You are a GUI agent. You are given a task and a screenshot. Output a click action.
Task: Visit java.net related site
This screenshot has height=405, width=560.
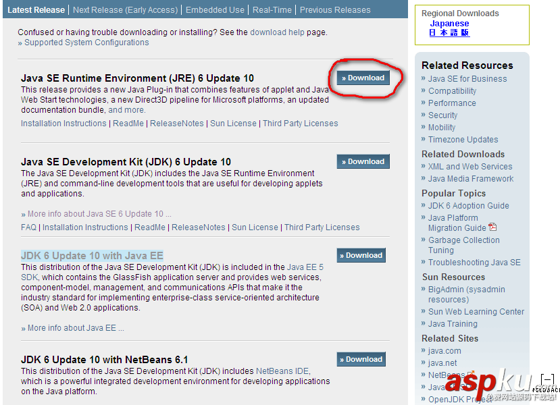click(442, 363)
